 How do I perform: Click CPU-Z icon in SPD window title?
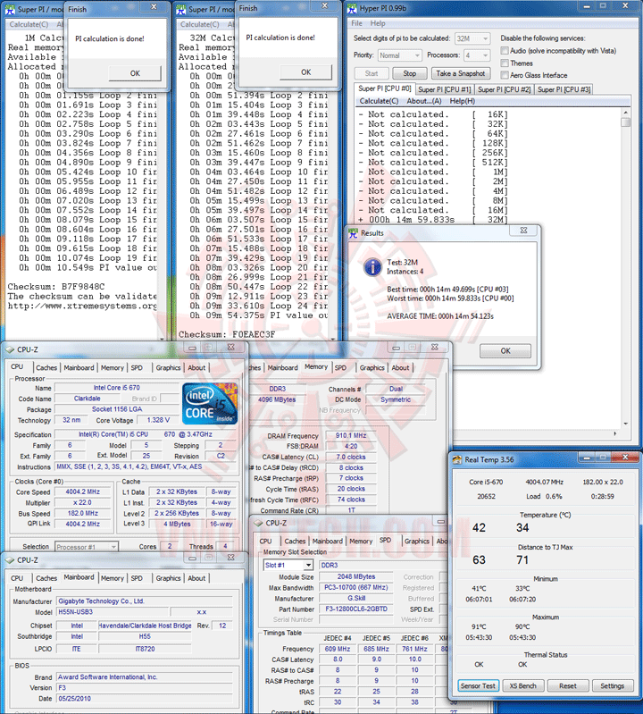pos(258,523)
